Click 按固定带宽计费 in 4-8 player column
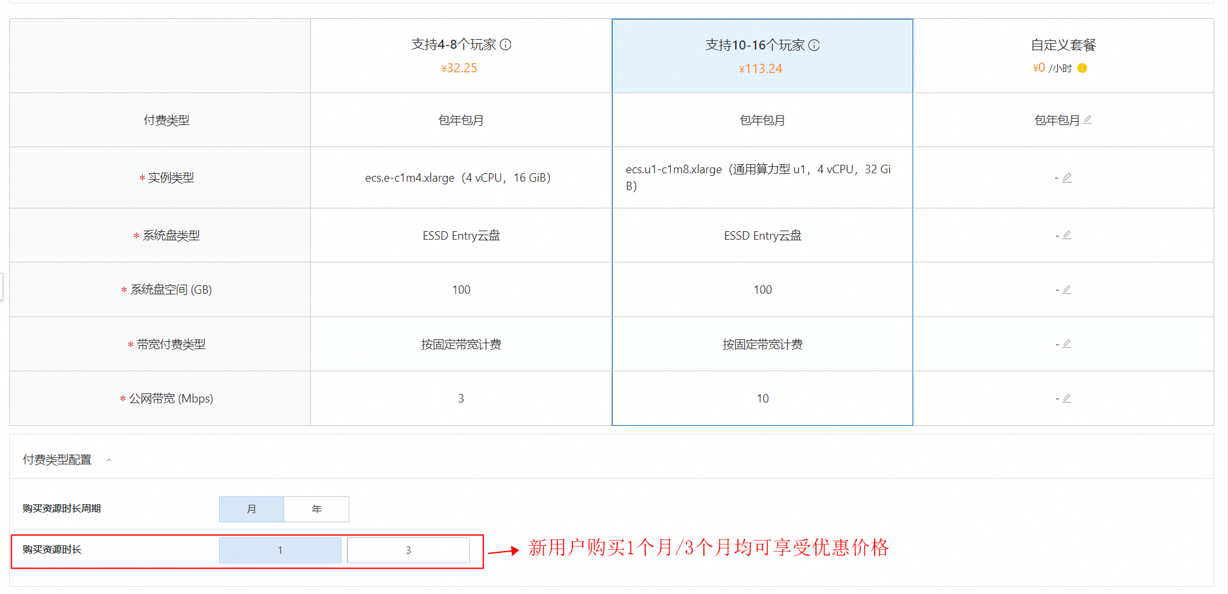 coord(461,344)
